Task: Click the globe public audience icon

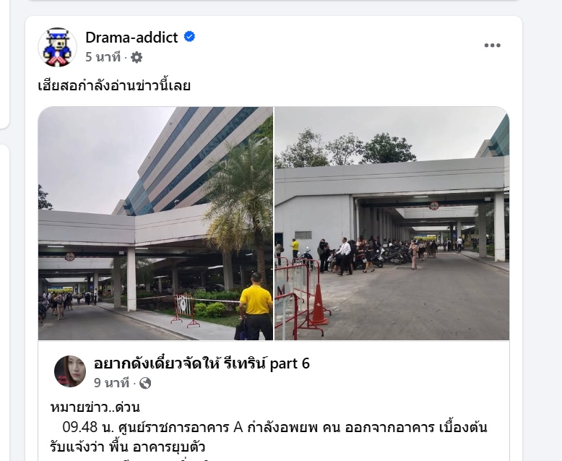Action: [x=144, y=383]
